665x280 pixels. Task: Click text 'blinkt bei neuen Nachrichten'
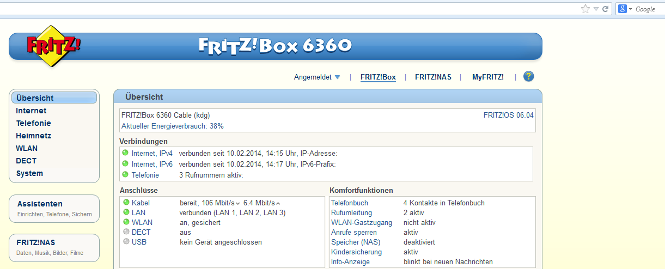(x=448, y=261)
